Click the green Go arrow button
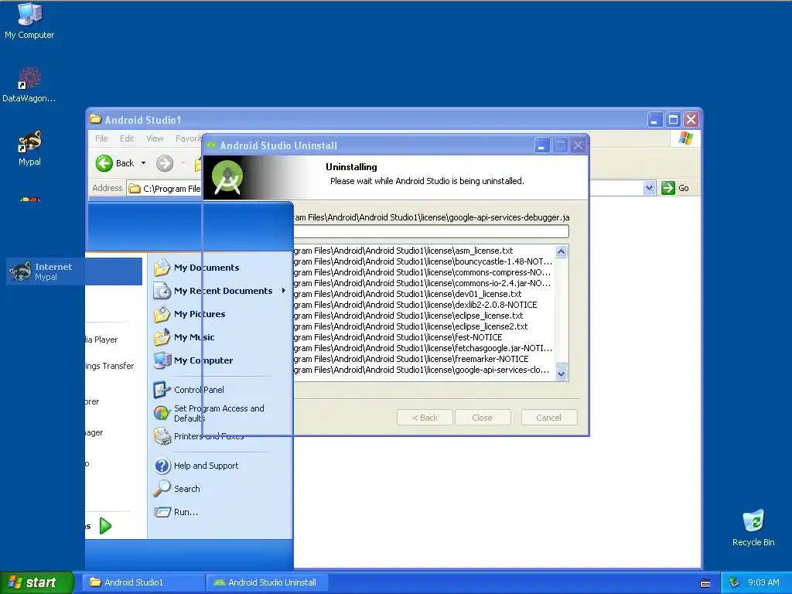 (x=668, y=188)
